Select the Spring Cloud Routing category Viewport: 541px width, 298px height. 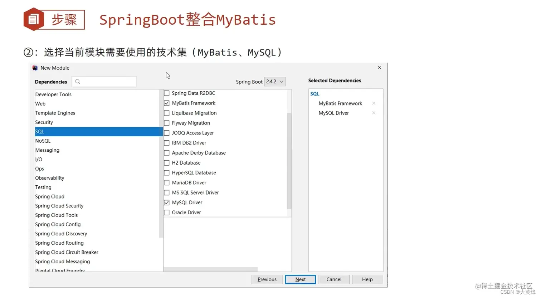click(97, 243)
